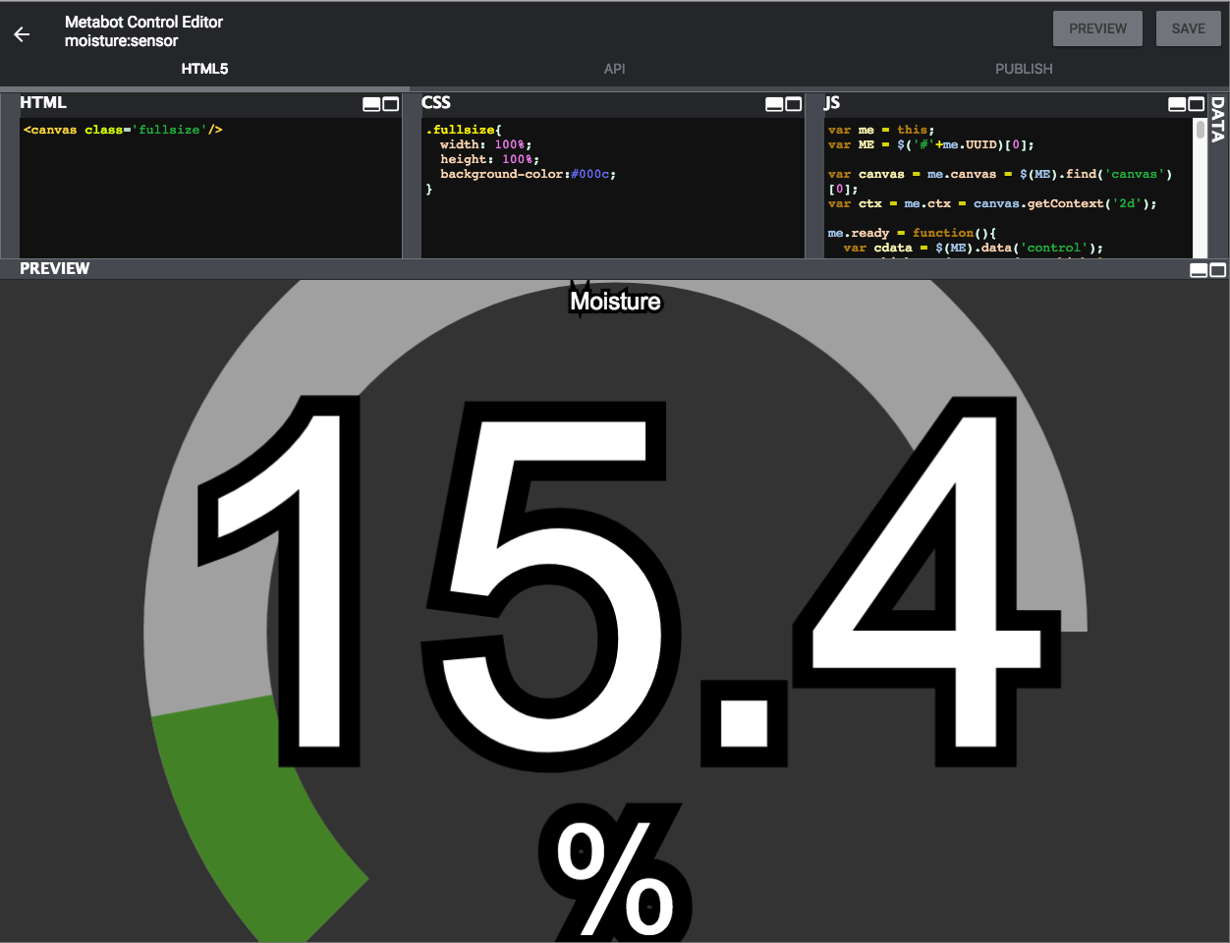Click the 'fullsize' class value in HTML

tap(169, 130)
